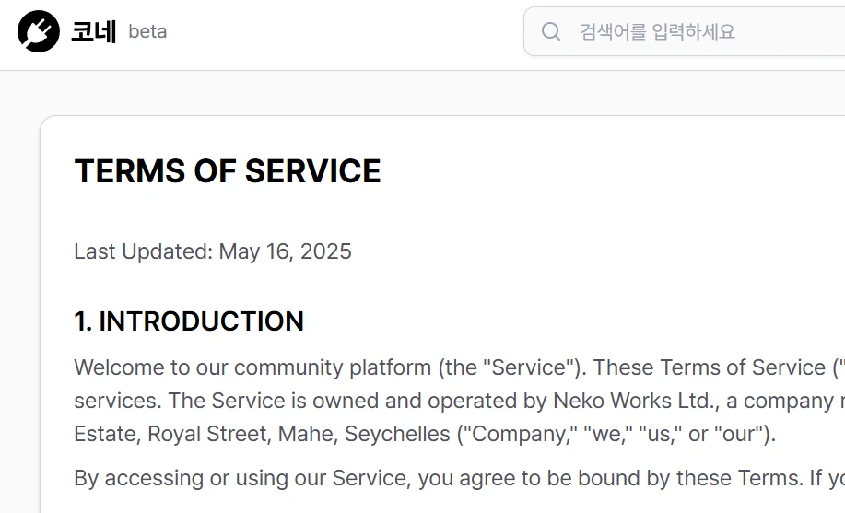This screenshot has width=845, height=513.
Task: Open home via the 코네 site name
Action: point(94,31)
